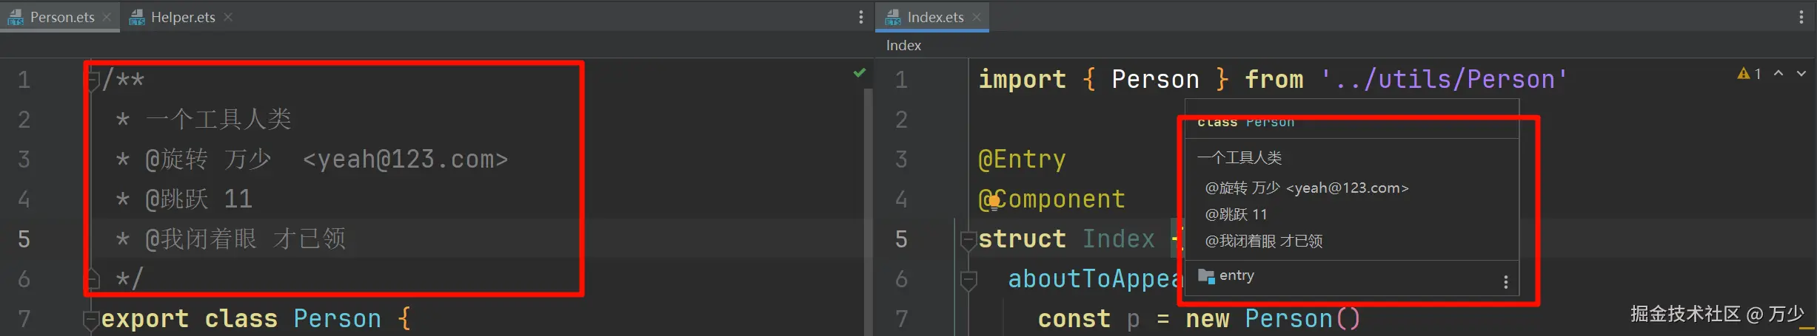Click the lightbulb quick-fix icon beside @Component

(994, 200)
